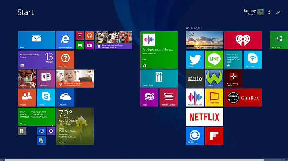
Task: Launch the Maps tile
Action: point(149,98)
